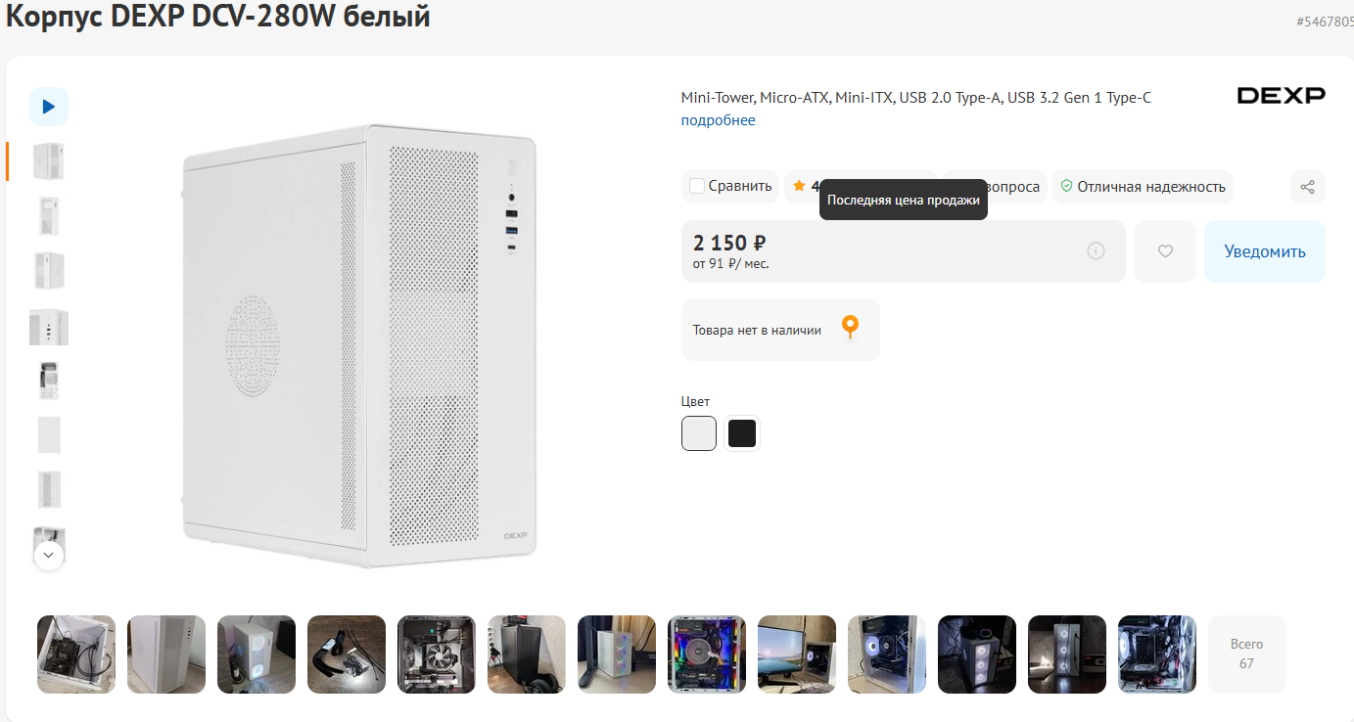1354x722 pixels.
Task: Click the share icon
Action: point(1307,187)
